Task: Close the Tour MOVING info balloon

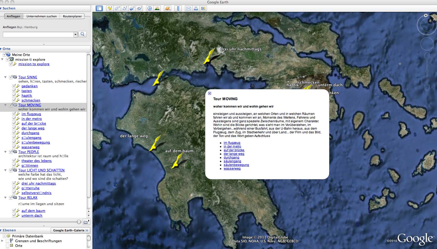Action: point(210,93)
